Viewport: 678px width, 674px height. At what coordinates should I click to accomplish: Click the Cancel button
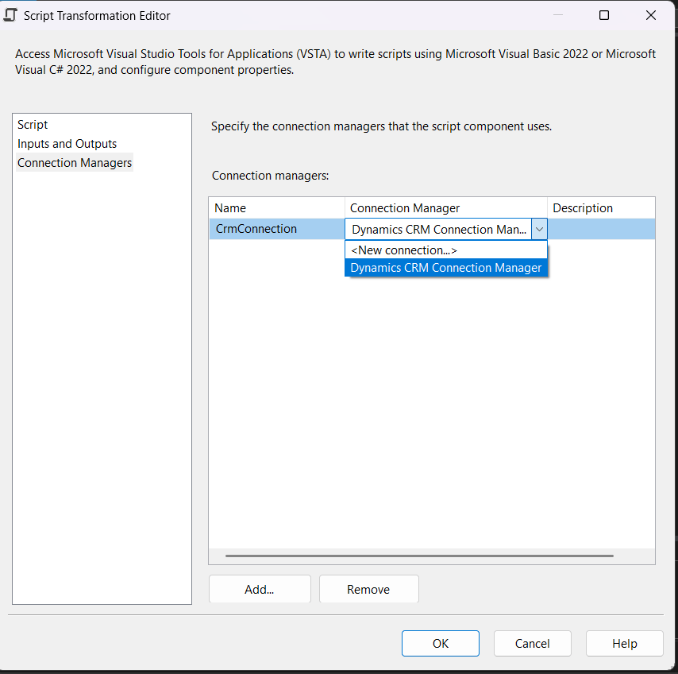tap(532, 643)
